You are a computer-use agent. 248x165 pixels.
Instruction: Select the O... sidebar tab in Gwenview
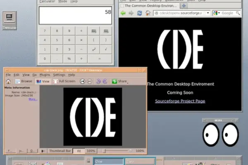pos(32,151)
